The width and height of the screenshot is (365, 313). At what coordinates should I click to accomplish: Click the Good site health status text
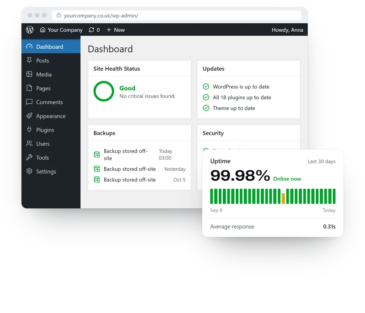pyautogui.click(x=127, y=88)
